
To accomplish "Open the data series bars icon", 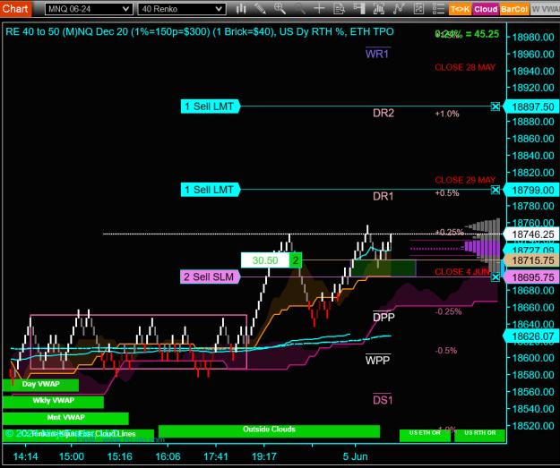I will coord(379,9).
